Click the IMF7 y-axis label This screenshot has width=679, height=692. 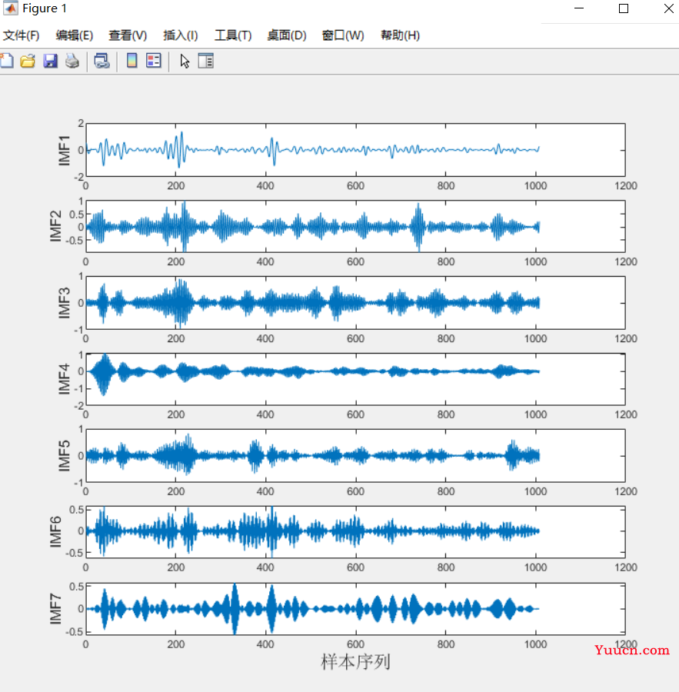point(55,609)
